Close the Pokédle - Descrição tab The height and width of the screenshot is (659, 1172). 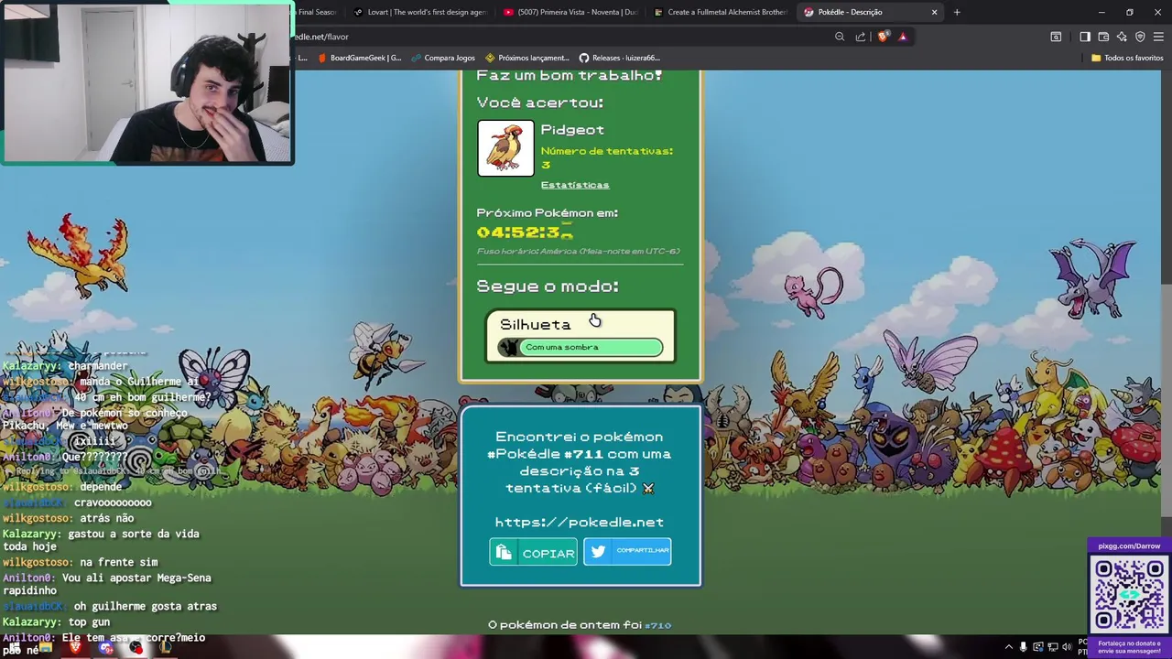tap(934, 12)
